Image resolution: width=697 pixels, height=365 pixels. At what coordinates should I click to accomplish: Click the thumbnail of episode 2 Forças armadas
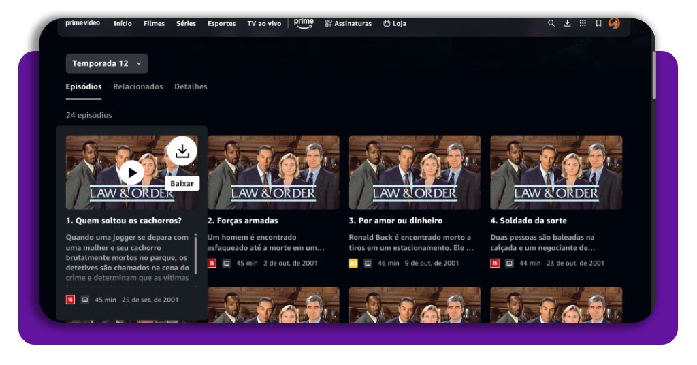click(x=274, y=172)
